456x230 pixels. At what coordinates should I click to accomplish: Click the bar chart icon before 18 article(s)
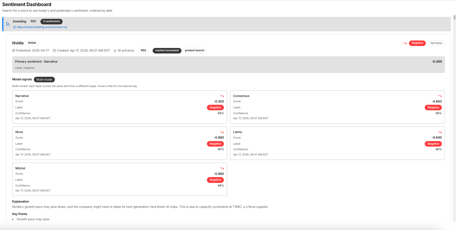(115, 50)
